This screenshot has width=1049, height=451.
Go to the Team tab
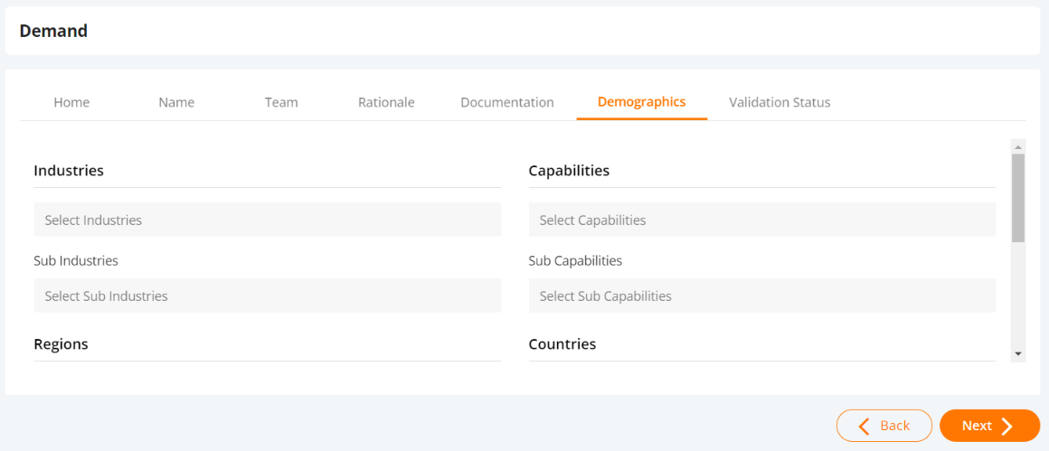point(281,103)
